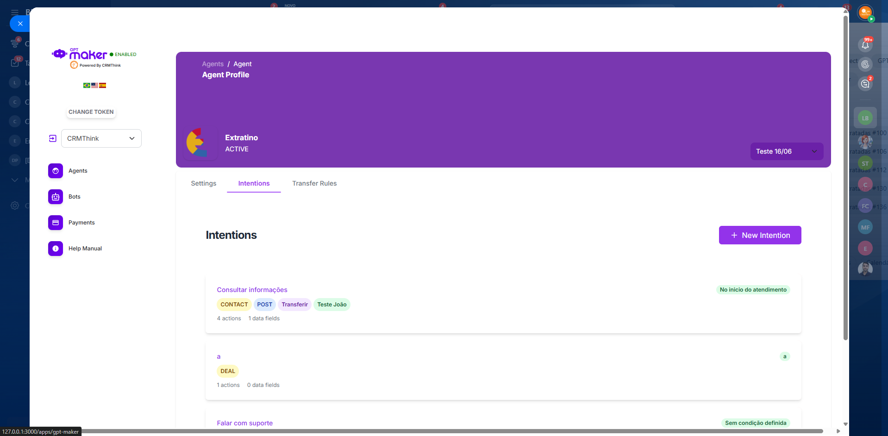The width and height of the screenshot is (888, 436).
Task: Select the Brazilian flag language
Action: click(87, 85)
